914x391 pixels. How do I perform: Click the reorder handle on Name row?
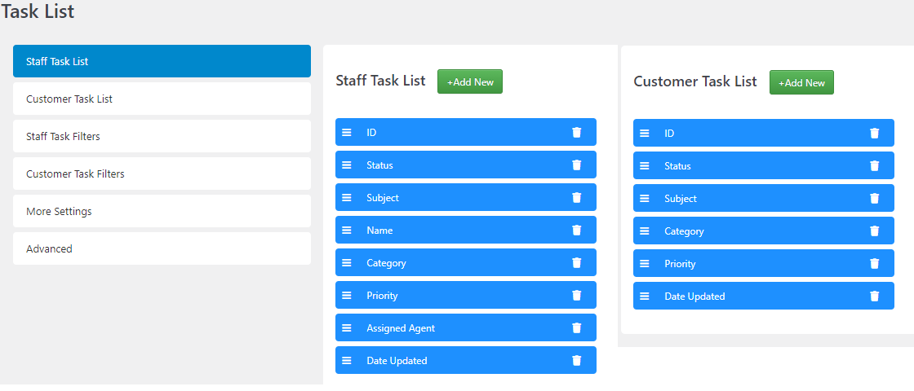(x=346, y=230)
